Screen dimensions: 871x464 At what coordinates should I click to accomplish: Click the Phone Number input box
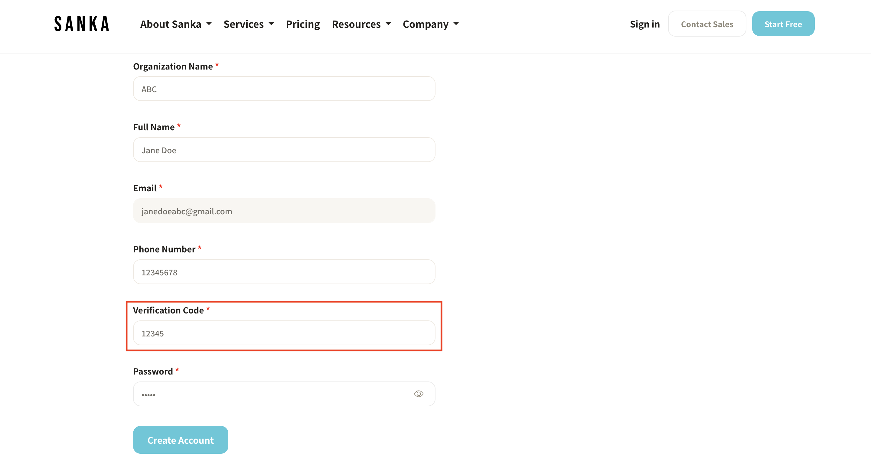(284, 272)
